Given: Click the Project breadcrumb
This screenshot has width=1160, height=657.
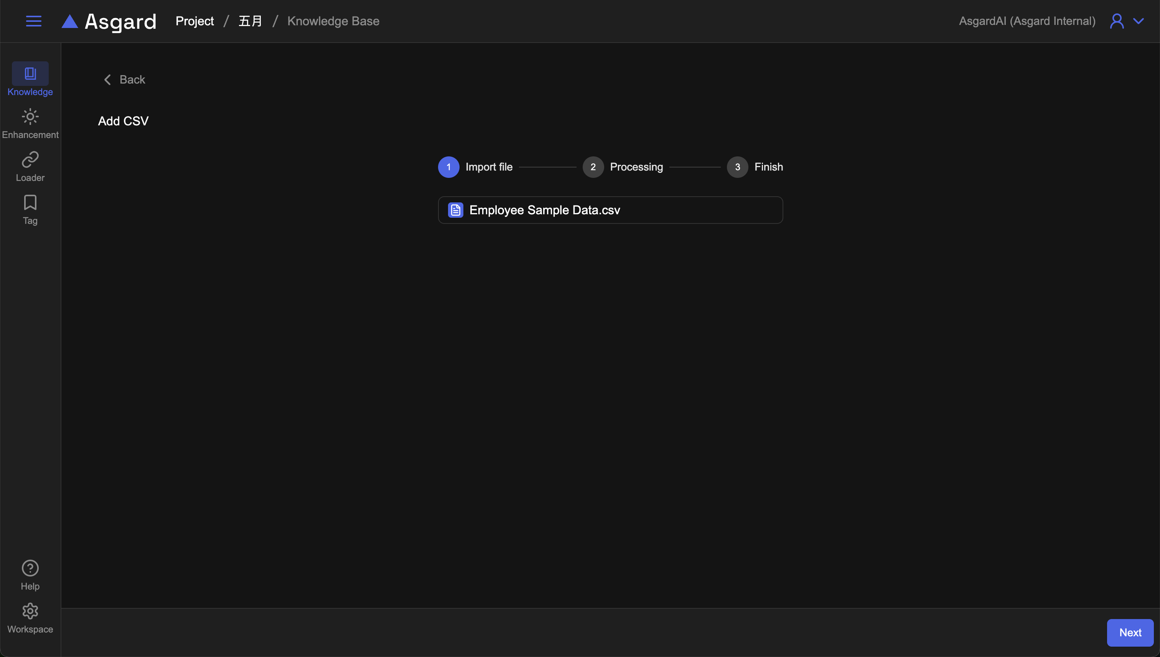Looking at the screenshot, I should [x=194, y=21].
